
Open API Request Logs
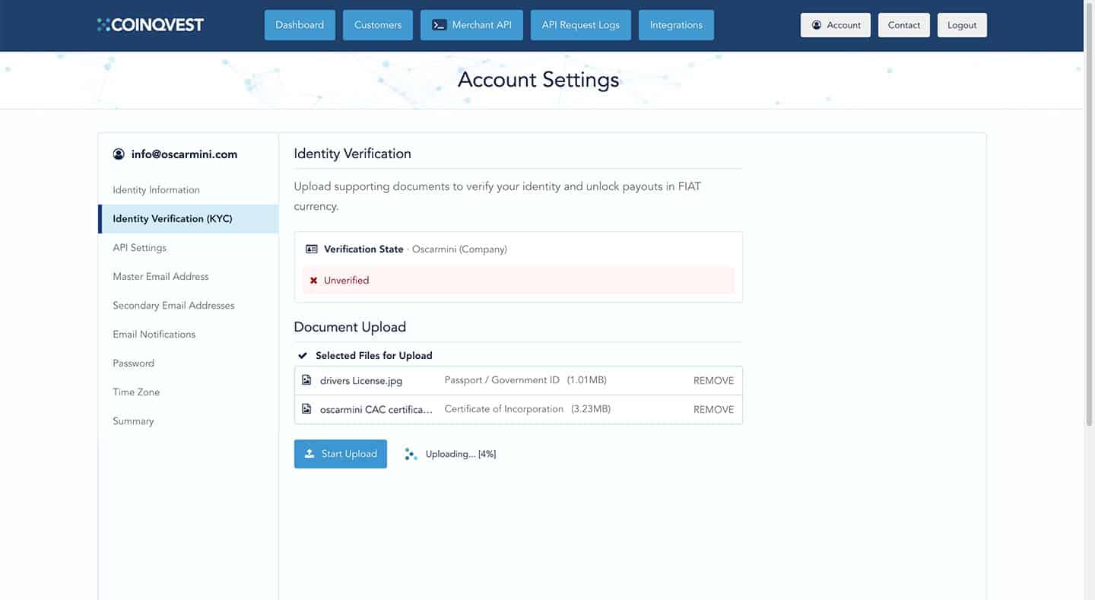pos(580,25)
